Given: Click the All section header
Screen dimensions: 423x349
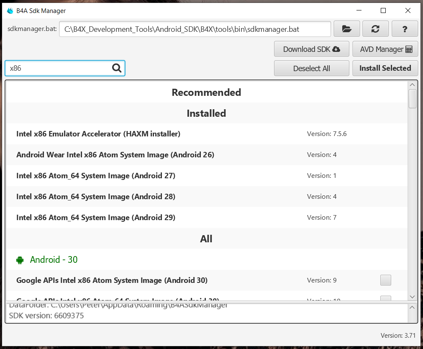Looking at the screenshot, I should 206,239.
